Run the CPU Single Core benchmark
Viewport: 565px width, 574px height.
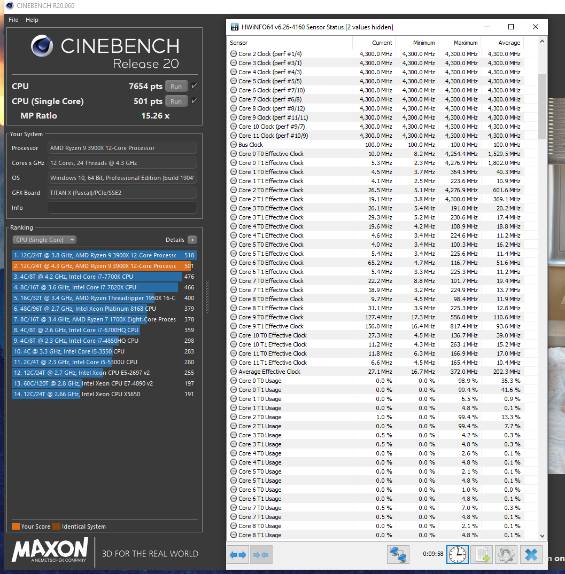pyautogui.click(x=176, y=101)
